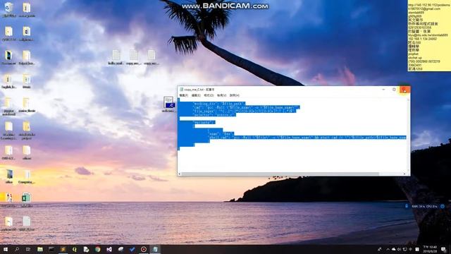Click the "file_regex" line in Notepad
451x254 pixels.
click(244, 111)
